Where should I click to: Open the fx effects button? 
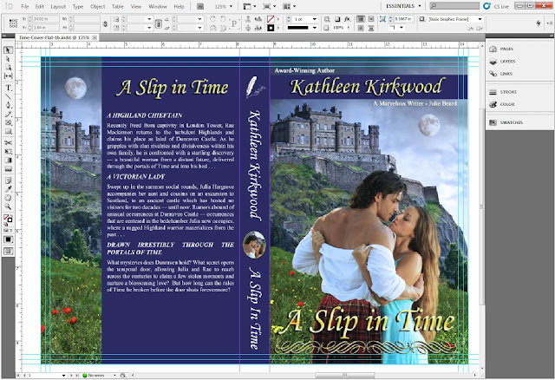click(x=348, y=19)
